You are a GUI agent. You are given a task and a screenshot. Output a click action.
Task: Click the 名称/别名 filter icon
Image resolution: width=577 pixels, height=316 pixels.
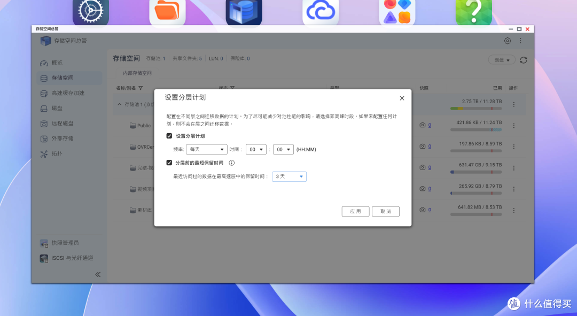click(141, 88)
